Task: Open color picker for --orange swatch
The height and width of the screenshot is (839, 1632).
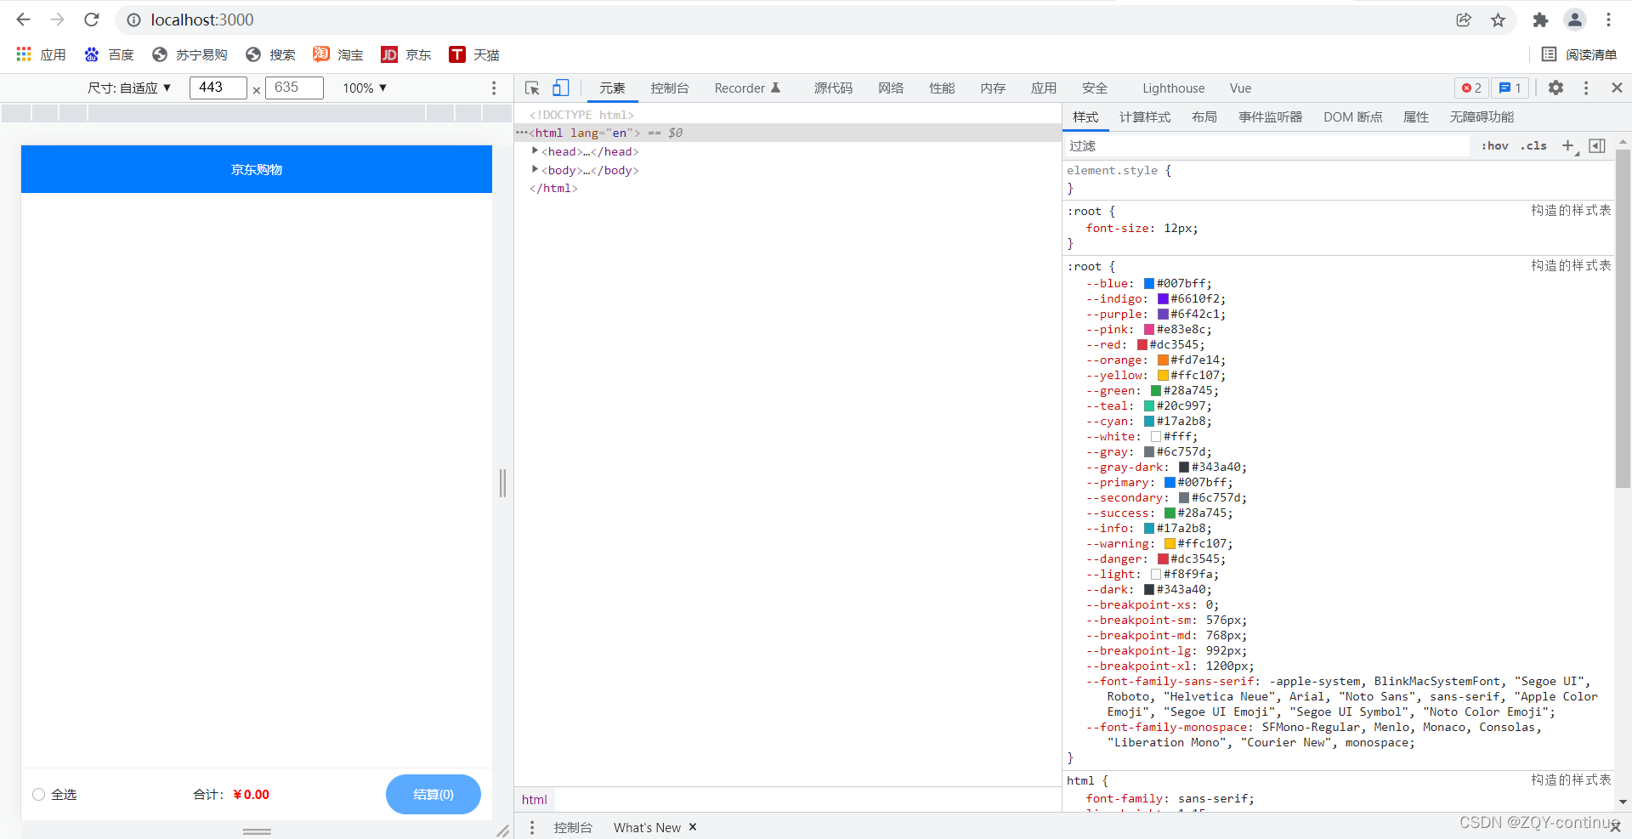Action: [x=1163, y=360]
